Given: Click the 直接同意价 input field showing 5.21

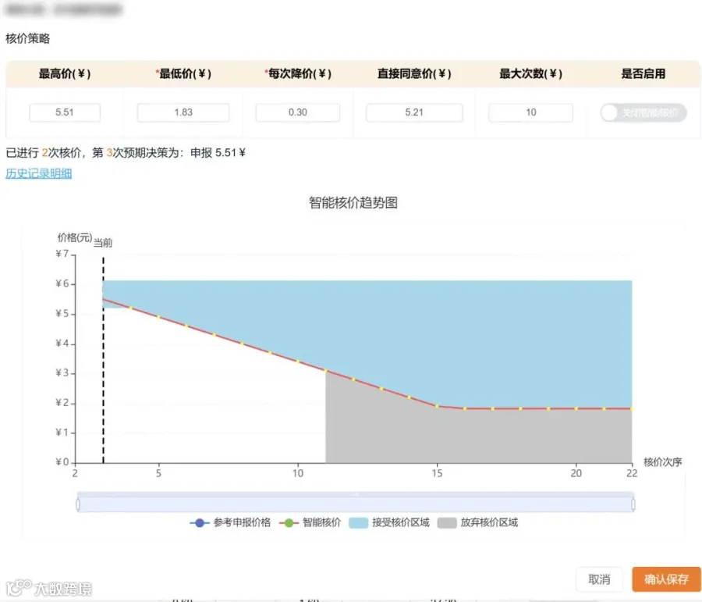Looking at the screenshot, I should [x=414, y=112].
